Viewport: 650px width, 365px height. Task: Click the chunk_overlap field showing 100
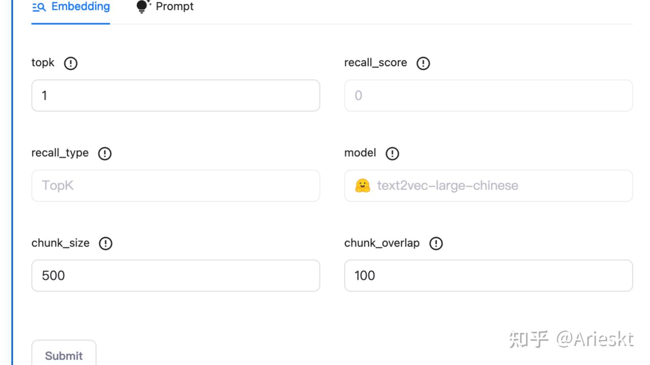pos(488,275)
